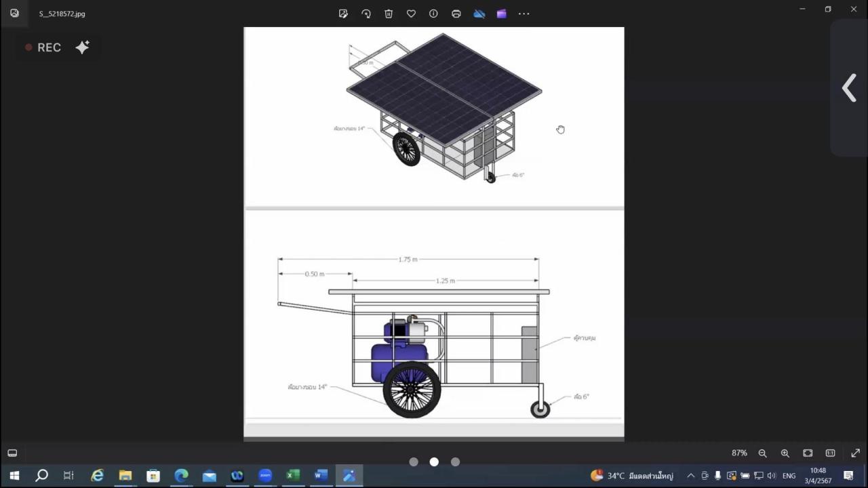The image size is (868, 488).
Task: Open taskbar Search magnifier
Action: [41, 476]
